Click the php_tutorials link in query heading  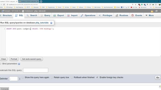coord(42,23)
